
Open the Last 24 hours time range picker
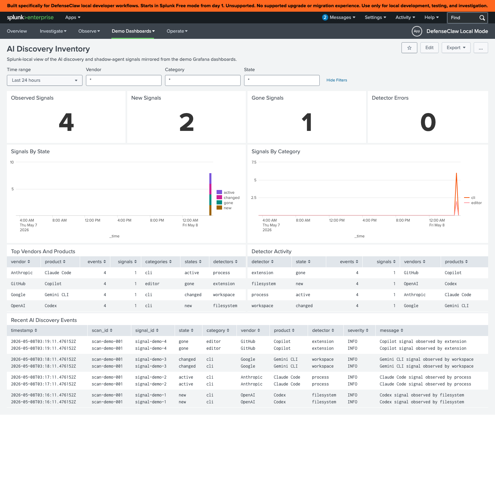45,80
